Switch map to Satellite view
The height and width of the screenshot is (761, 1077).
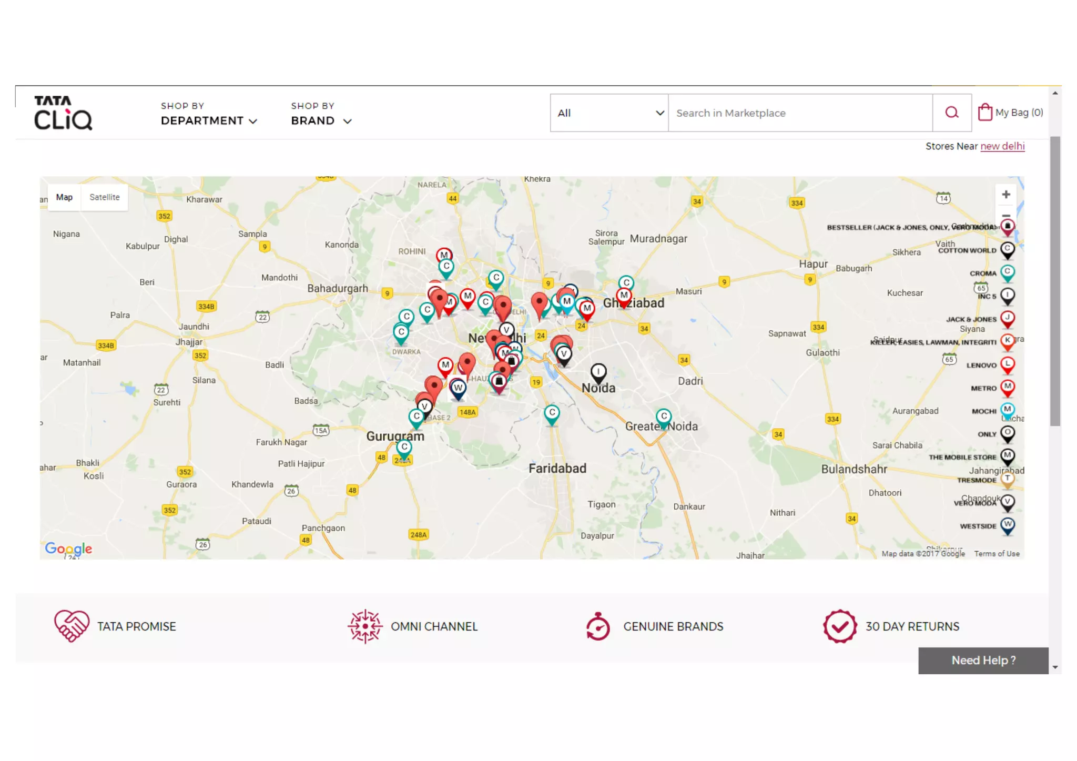(104, 197)
